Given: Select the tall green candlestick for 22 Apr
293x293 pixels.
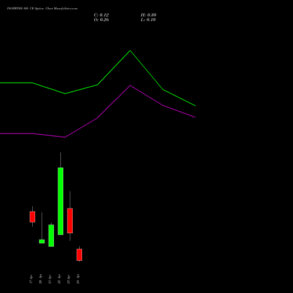Looking at the screenshot, I should point(60,201).
